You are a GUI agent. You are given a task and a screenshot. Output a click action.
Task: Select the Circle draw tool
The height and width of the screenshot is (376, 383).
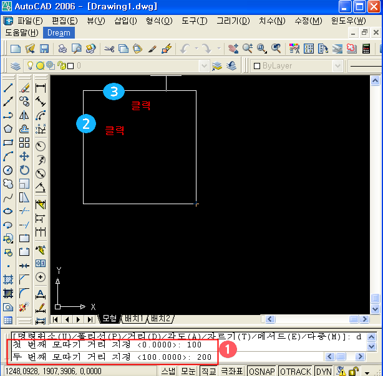pyautogui.click(x=8, y=170)
